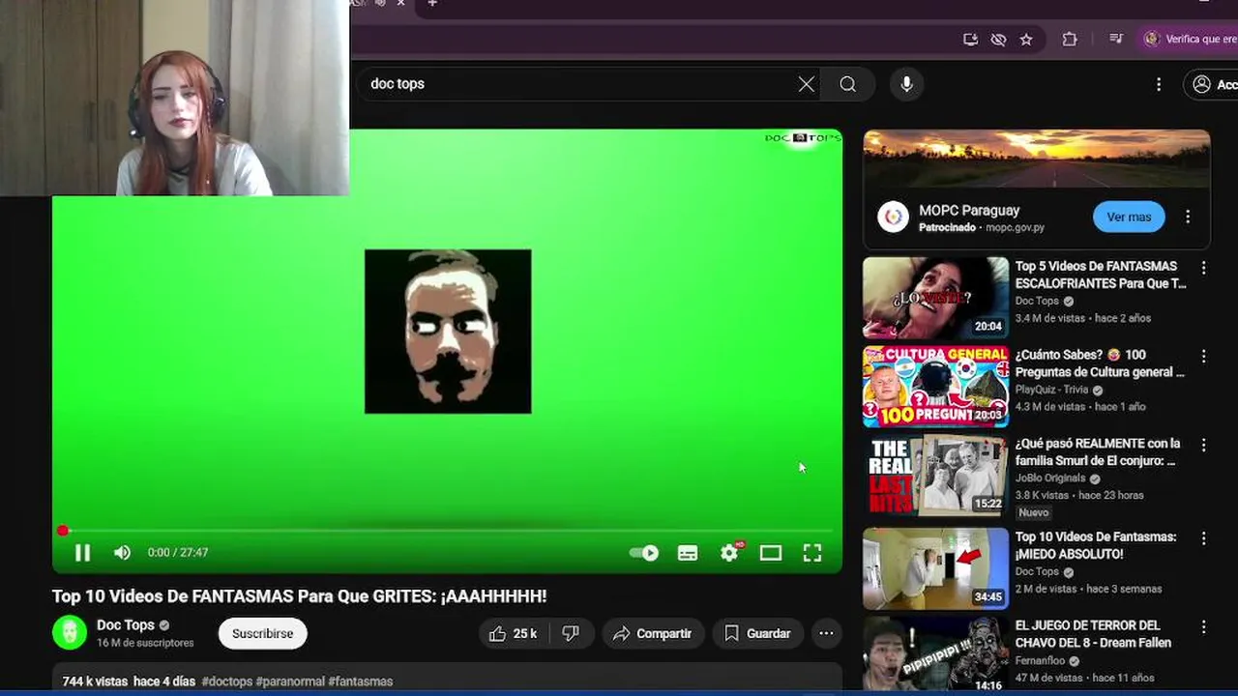
Task: Click the crossed-out eye icon in address bar
Action: [998, 40]
